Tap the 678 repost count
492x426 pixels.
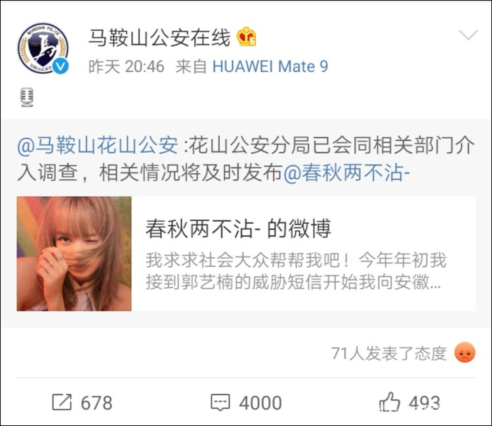pyautogui.click(x=96, y=403)
